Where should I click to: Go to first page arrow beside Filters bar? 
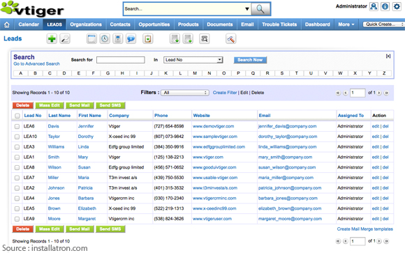coord(338,93)
